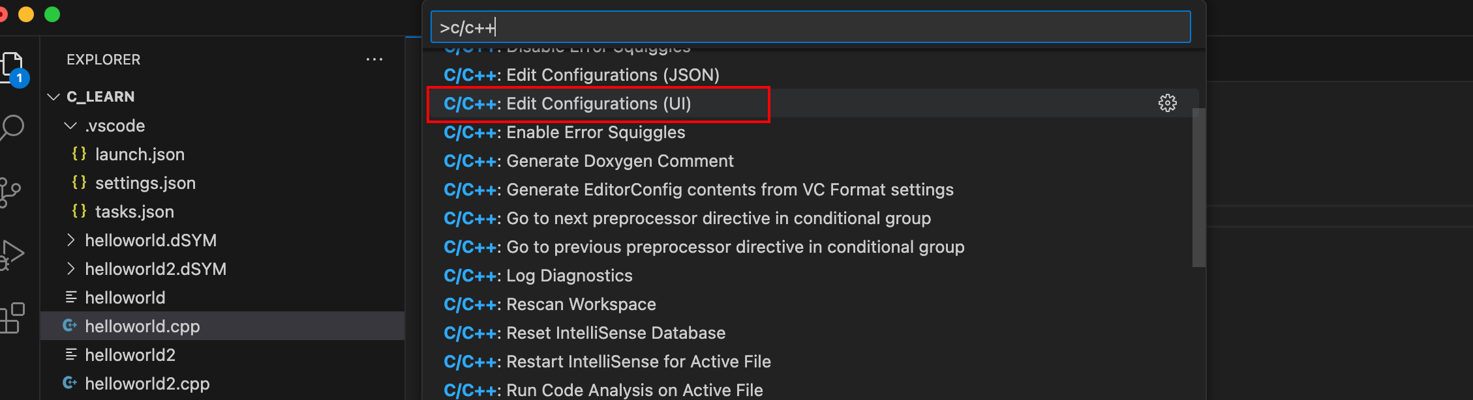Open Explorer's three-dot more actions menu
This screenshot has width=1473, height=400.
click(374, 60)
